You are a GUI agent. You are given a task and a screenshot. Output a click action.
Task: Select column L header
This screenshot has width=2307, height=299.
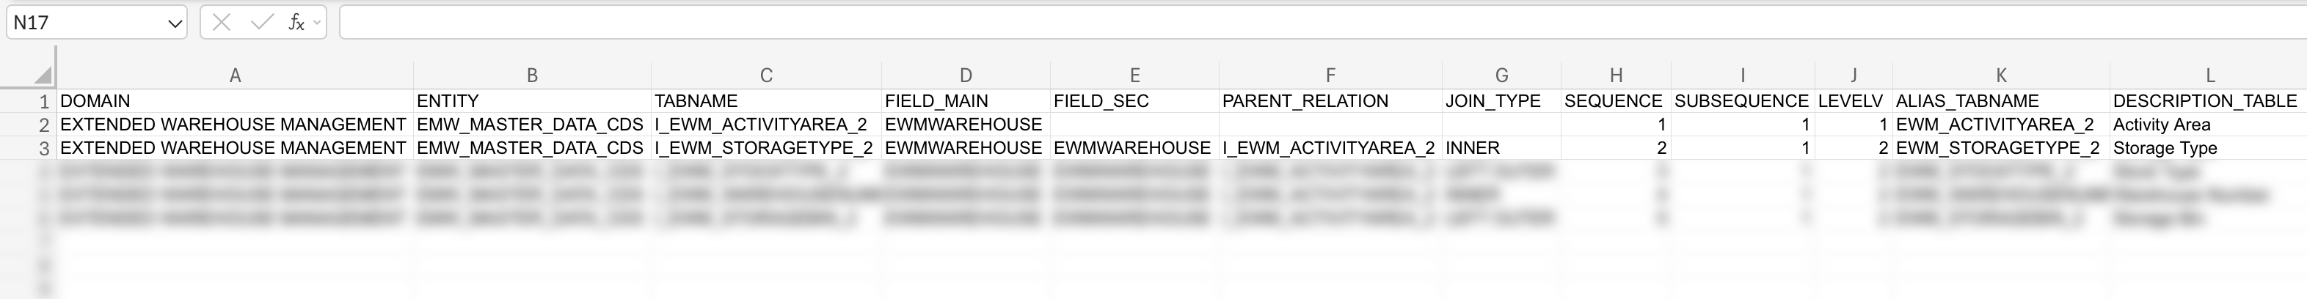[x=2209, y=76]
